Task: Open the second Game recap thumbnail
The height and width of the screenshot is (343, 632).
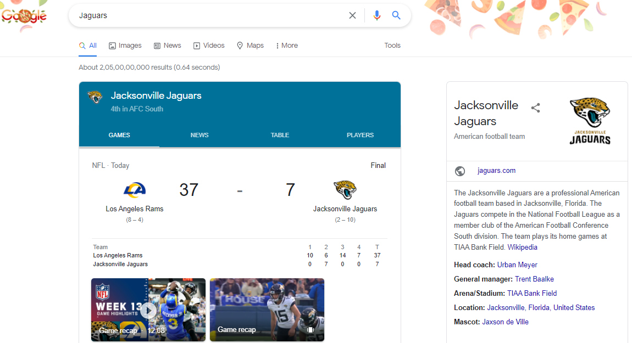Action: [267, 310]
